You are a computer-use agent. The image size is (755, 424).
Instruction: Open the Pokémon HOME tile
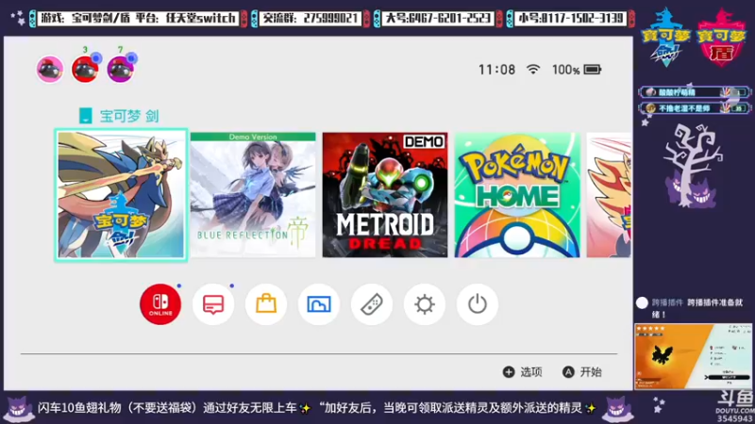click(x=517, y=195)
